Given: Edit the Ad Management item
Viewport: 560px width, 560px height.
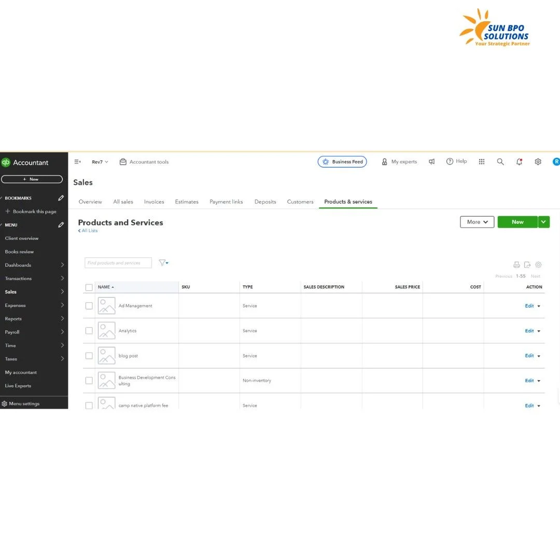Looking at the screenshot, I should click(529, 306).
